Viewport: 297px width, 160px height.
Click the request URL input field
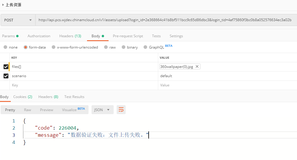pos(165,20)
